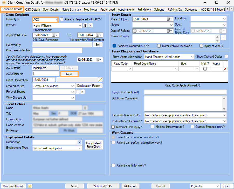This screenshot has height=189, width=234.
Task: Tick the Motor Vehicle Involved checkbox
Action: pos(159,46)
